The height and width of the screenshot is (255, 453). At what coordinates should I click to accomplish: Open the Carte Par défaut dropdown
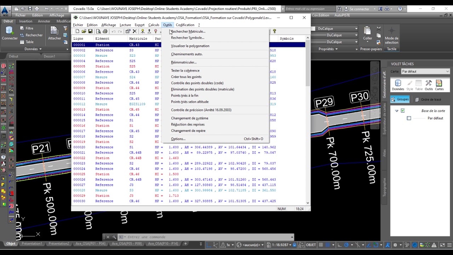(425, 72)
